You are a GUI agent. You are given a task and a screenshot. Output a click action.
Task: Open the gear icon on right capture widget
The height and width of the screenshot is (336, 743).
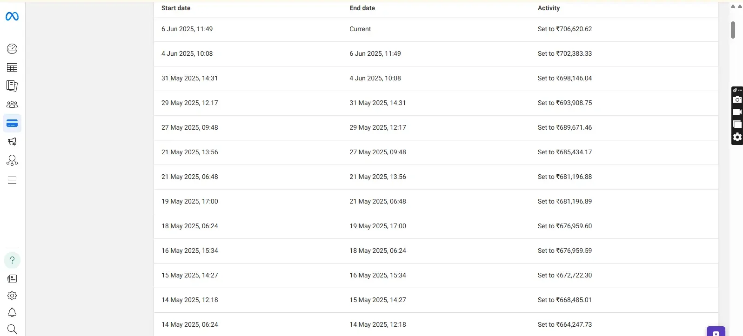[737, 137]
